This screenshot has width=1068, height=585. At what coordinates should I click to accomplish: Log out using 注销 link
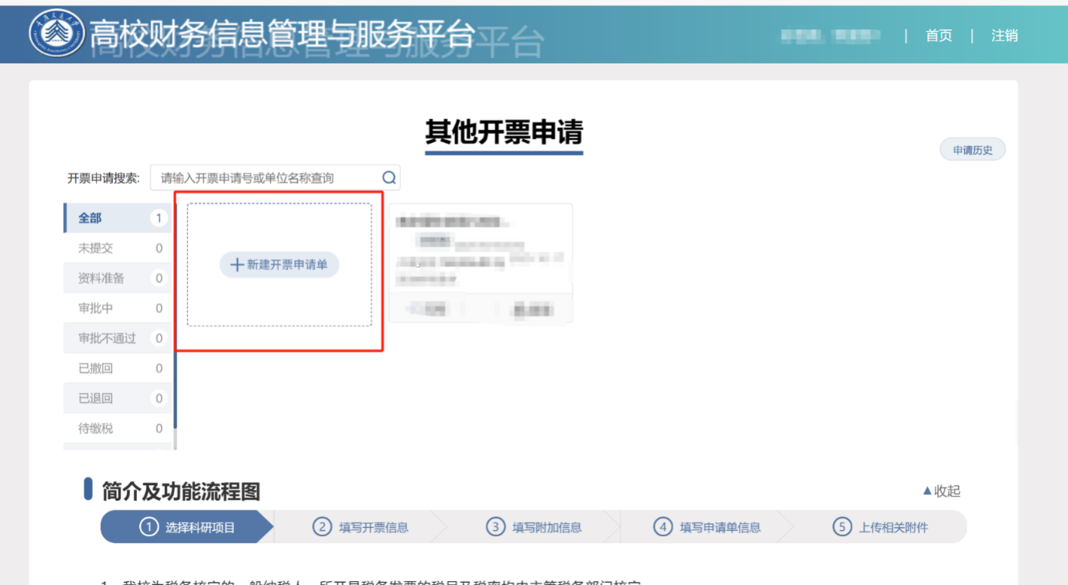[x=1005, y=36]
